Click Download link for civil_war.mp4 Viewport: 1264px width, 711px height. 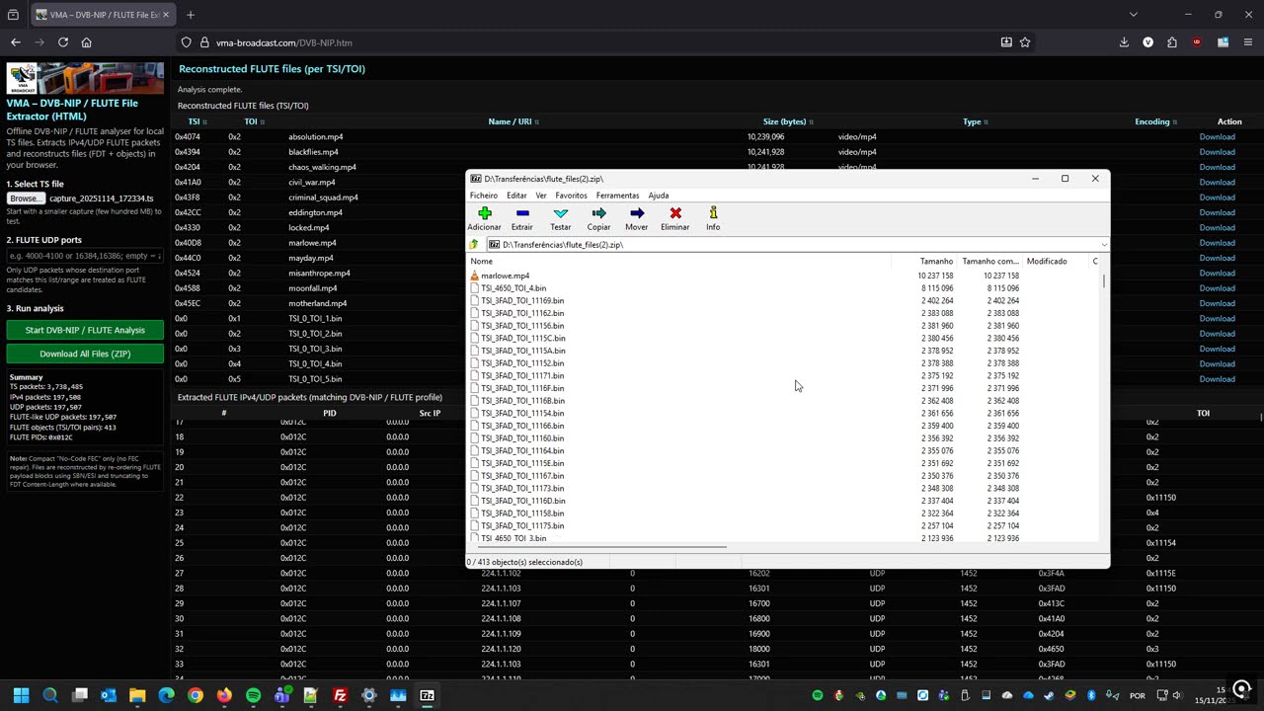(x=1217, y=182)
